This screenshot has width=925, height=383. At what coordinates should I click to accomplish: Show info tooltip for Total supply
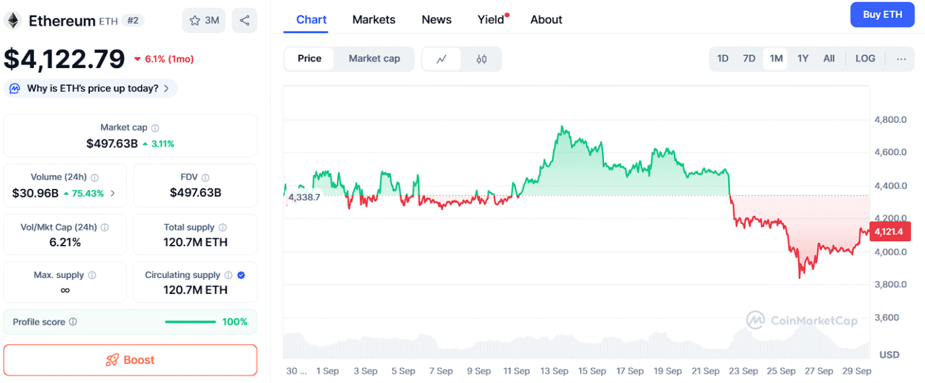tap(223, 227)
